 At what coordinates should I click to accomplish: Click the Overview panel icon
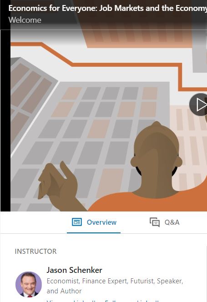(77, 222)
